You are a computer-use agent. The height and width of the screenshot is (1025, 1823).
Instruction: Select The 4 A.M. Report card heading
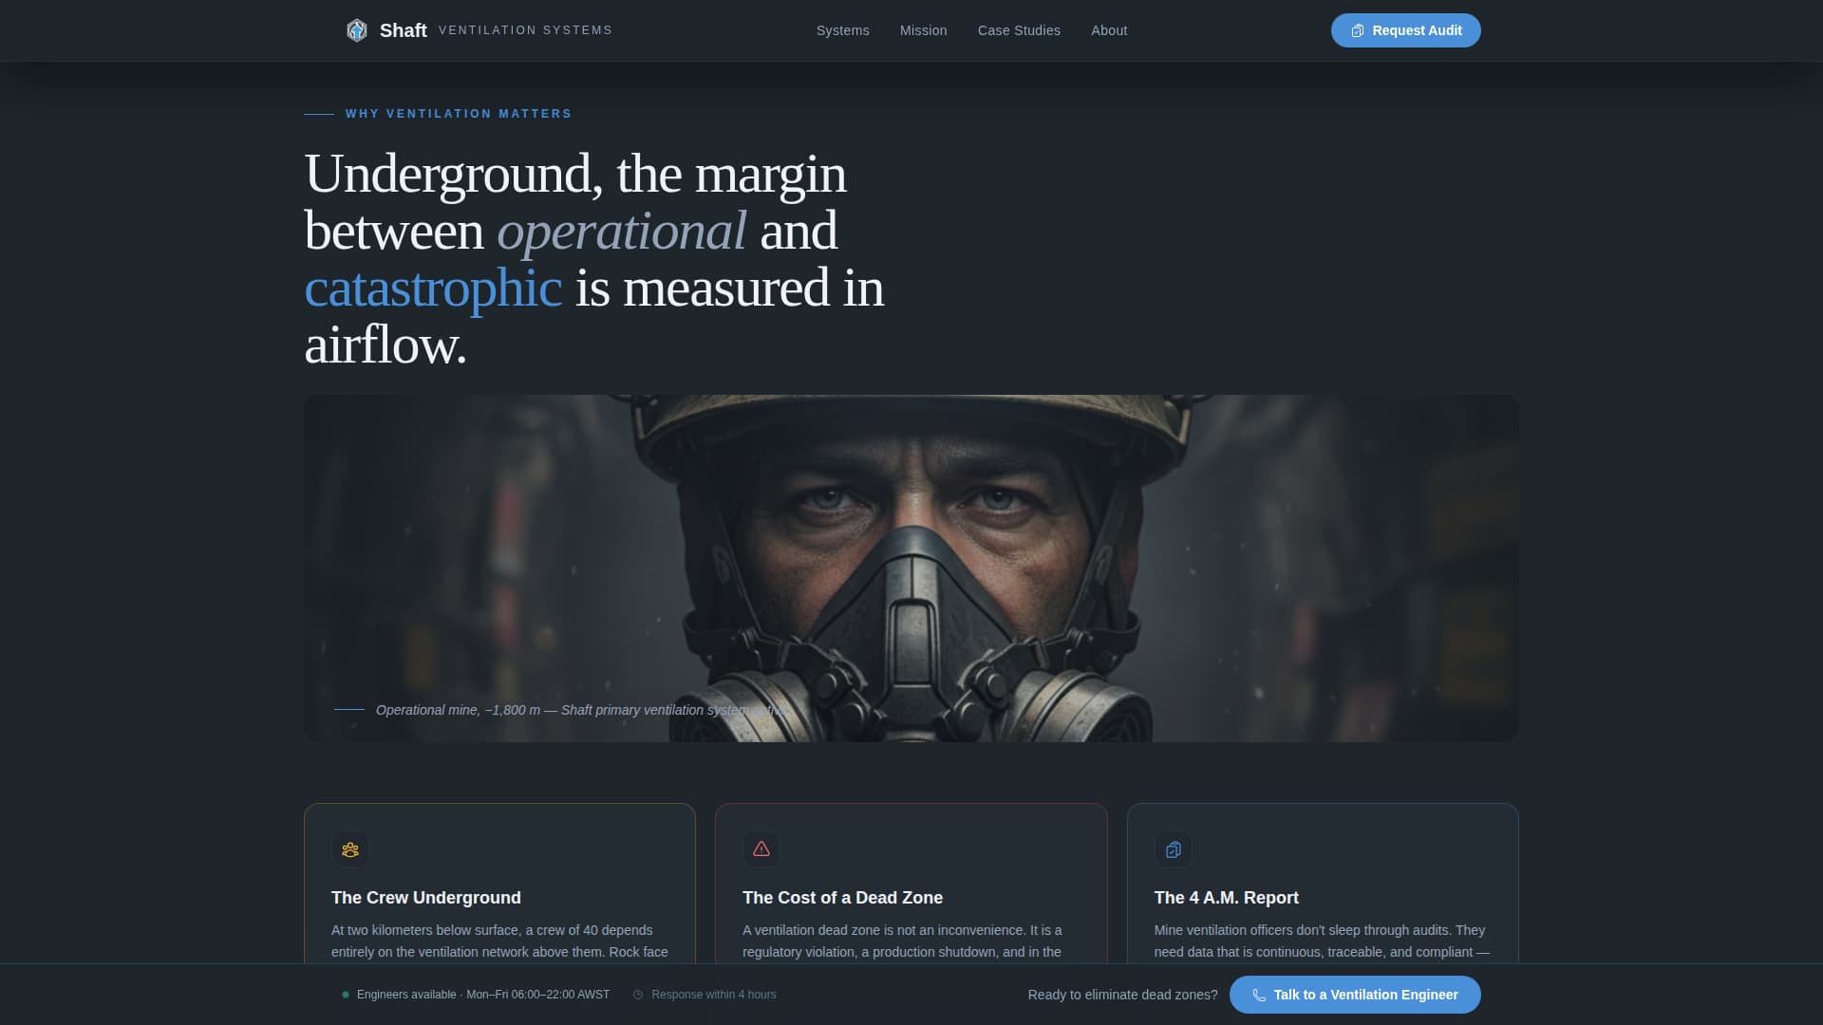(1226, 898)
